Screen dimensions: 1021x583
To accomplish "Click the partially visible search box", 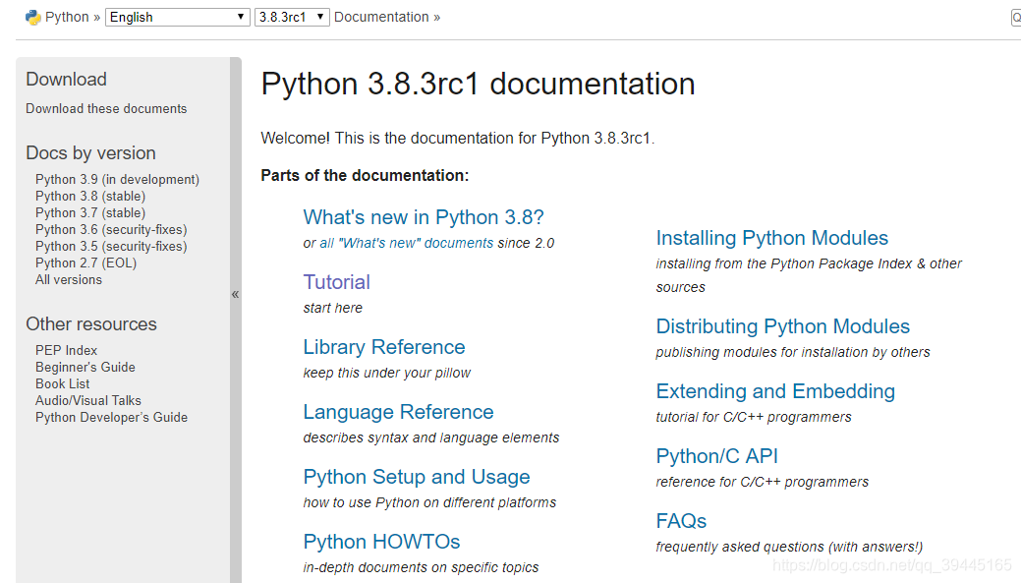I will [1016, 18].
